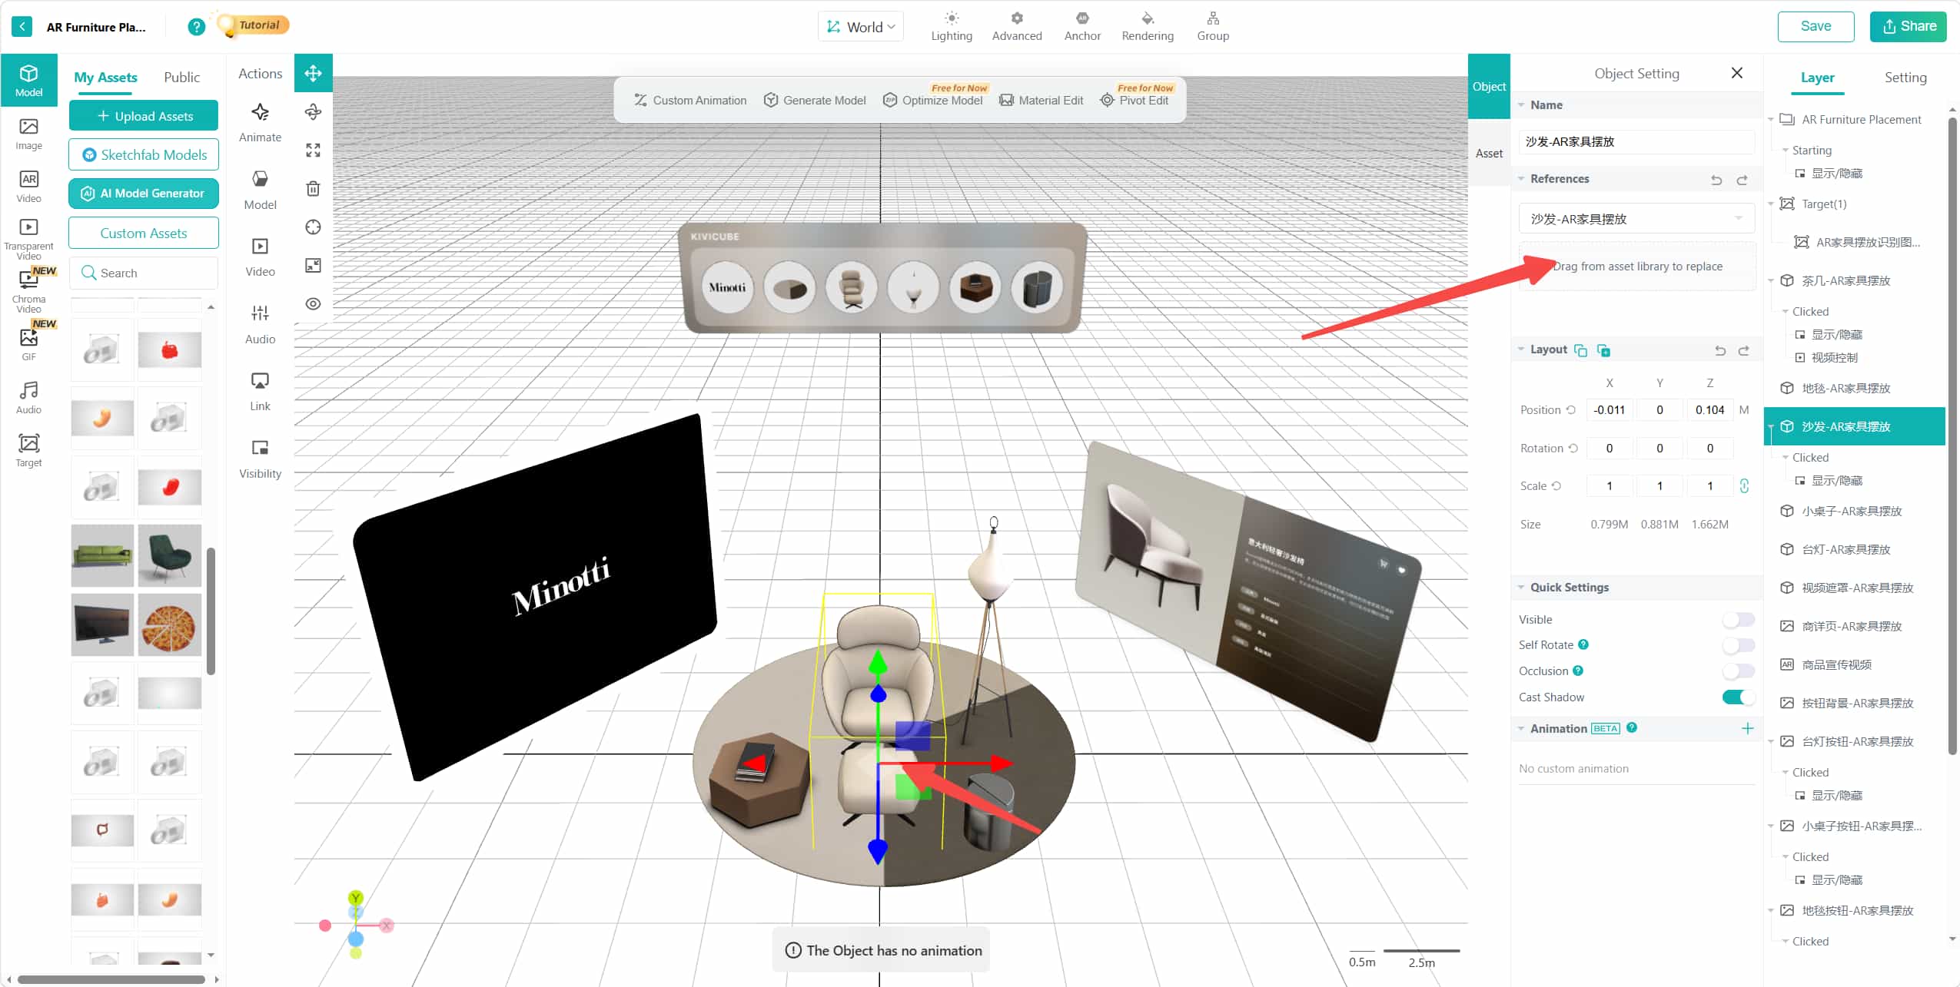1960x987 pixels.
Task: Toggle the viewport eye visibility icon
Action: click(313, 304)
